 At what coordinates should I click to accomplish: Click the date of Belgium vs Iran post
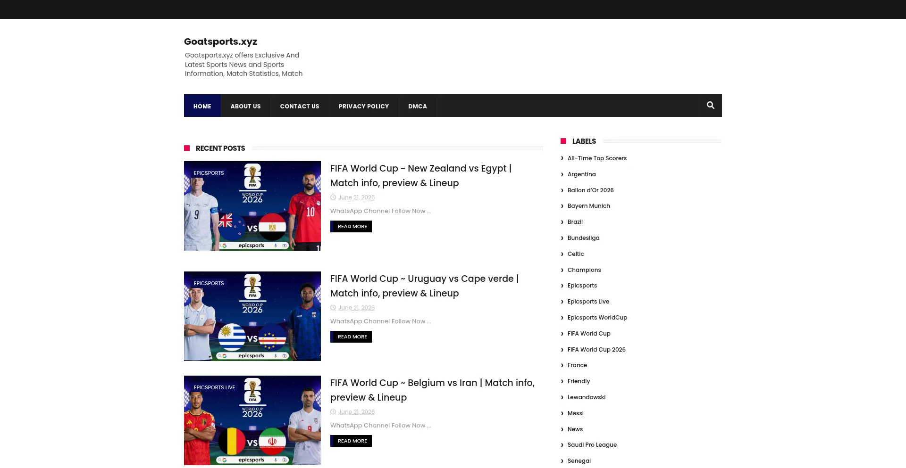coord(356,412)
